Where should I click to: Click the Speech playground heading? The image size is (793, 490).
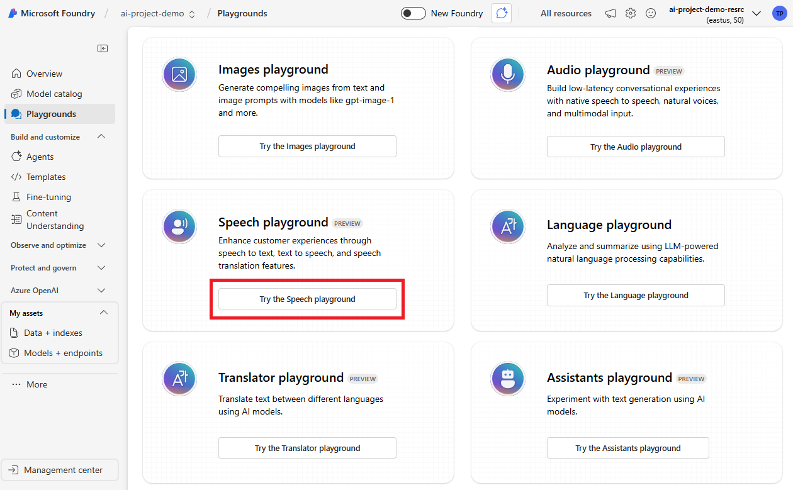[x=273, y=222]
